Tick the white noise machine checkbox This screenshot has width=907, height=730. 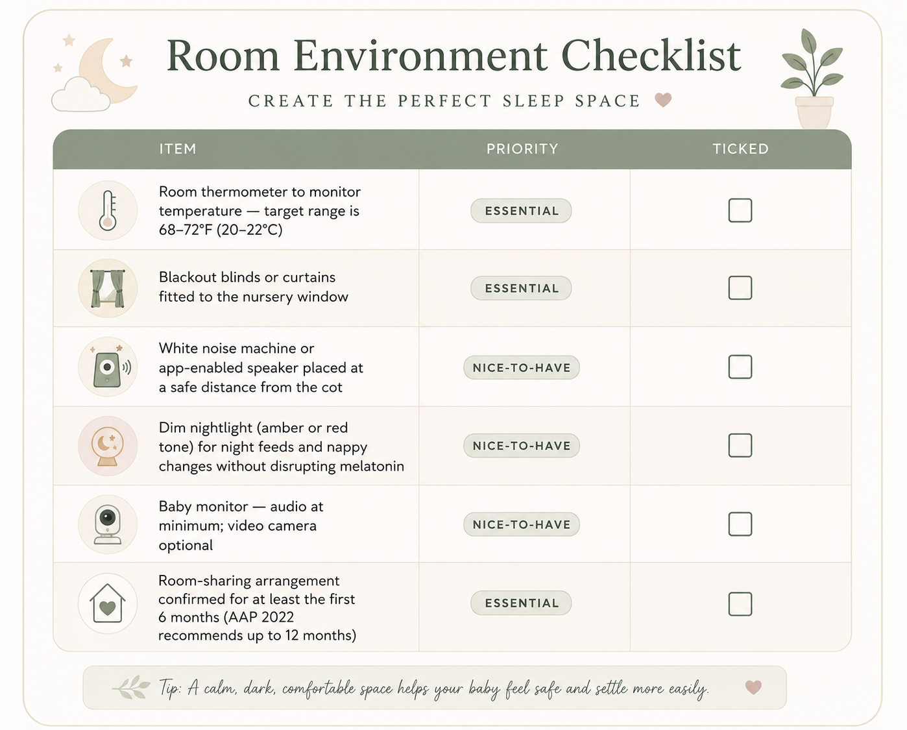tap(740, 367)
